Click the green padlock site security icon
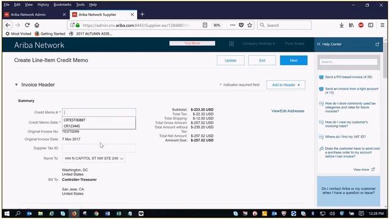Viewport: 390px width, 219px height. (78, 25)
